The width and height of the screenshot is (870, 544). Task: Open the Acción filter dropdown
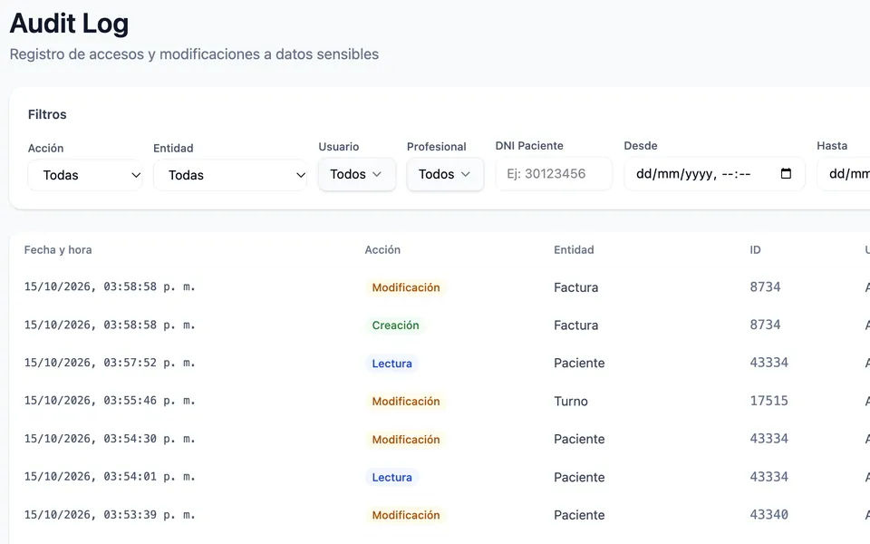pyautogui.click(x=85, y=175)
